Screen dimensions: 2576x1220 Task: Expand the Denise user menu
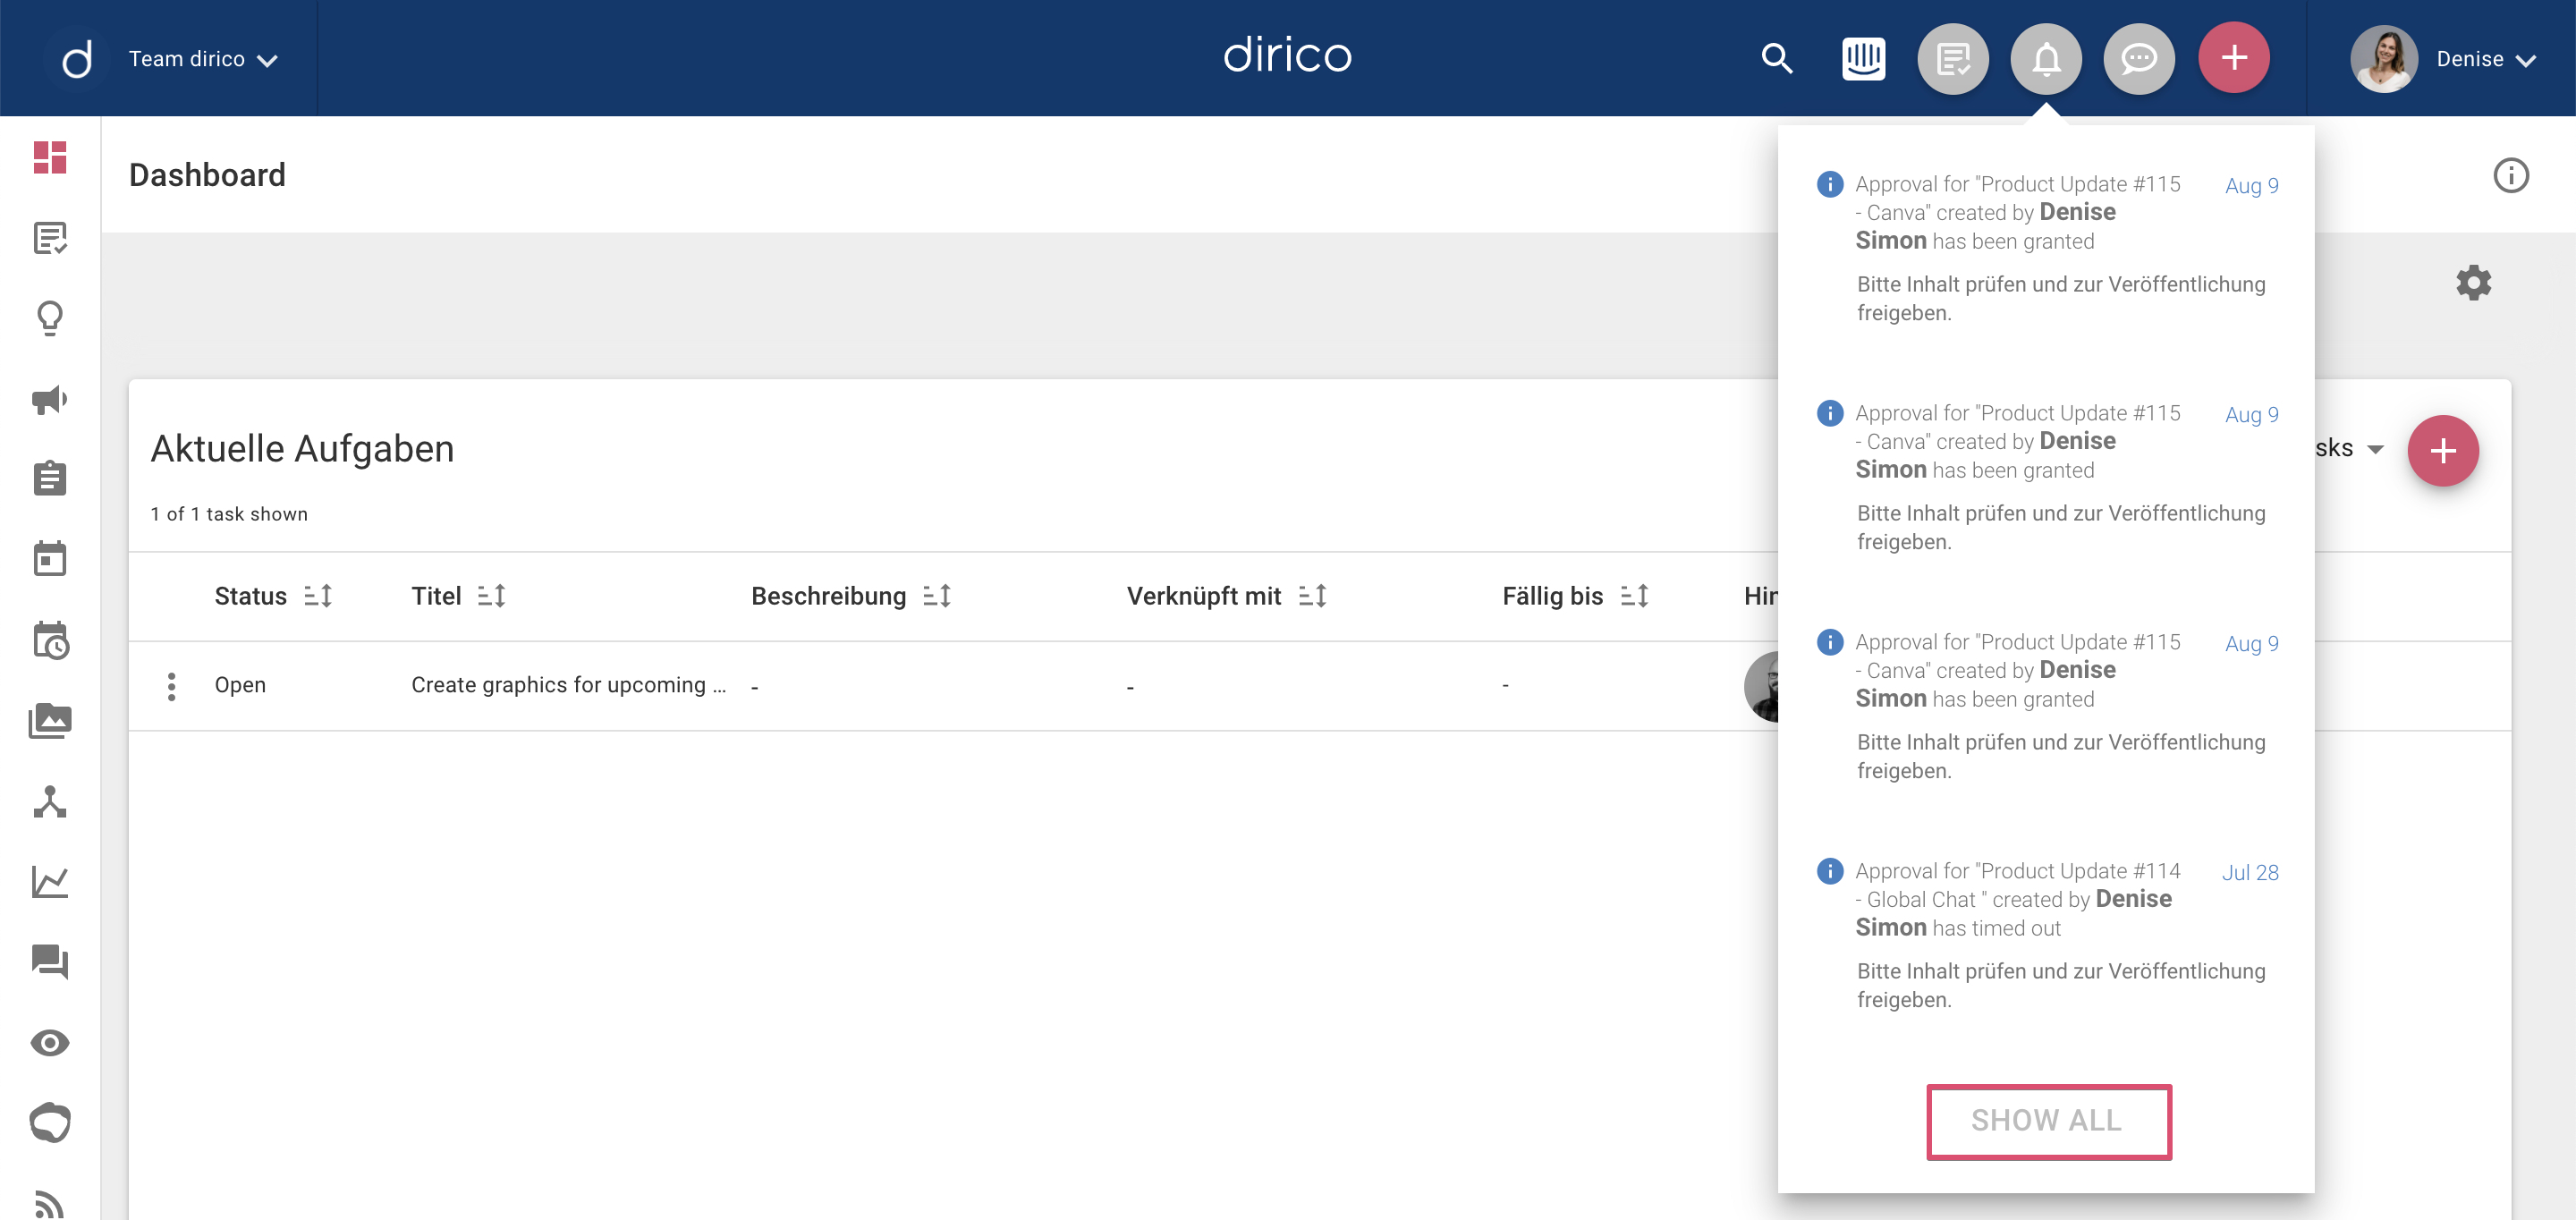(x=2486, y=59)
